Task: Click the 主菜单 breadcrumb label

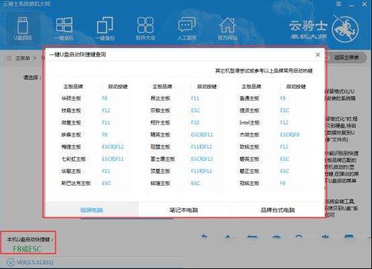Action: click(23, 59)
